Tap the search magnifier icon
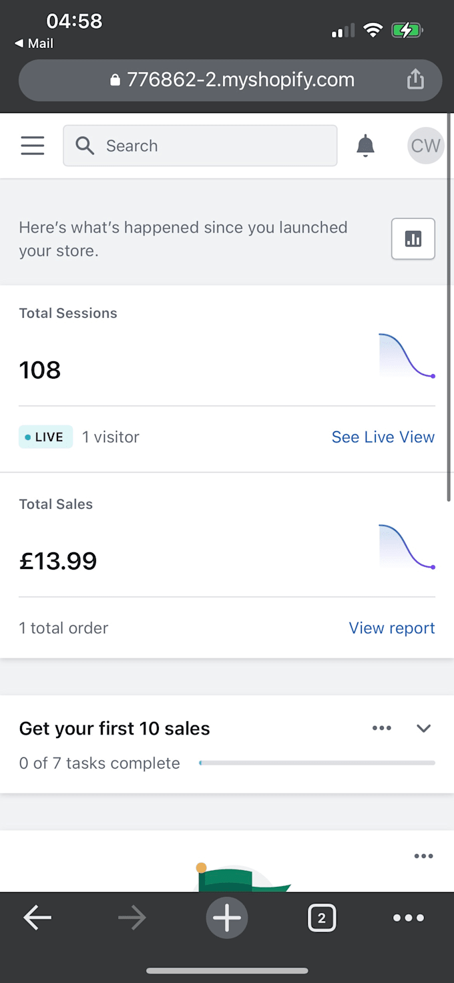This screenshot has width=454, height=983. click(x=84, y=146)
